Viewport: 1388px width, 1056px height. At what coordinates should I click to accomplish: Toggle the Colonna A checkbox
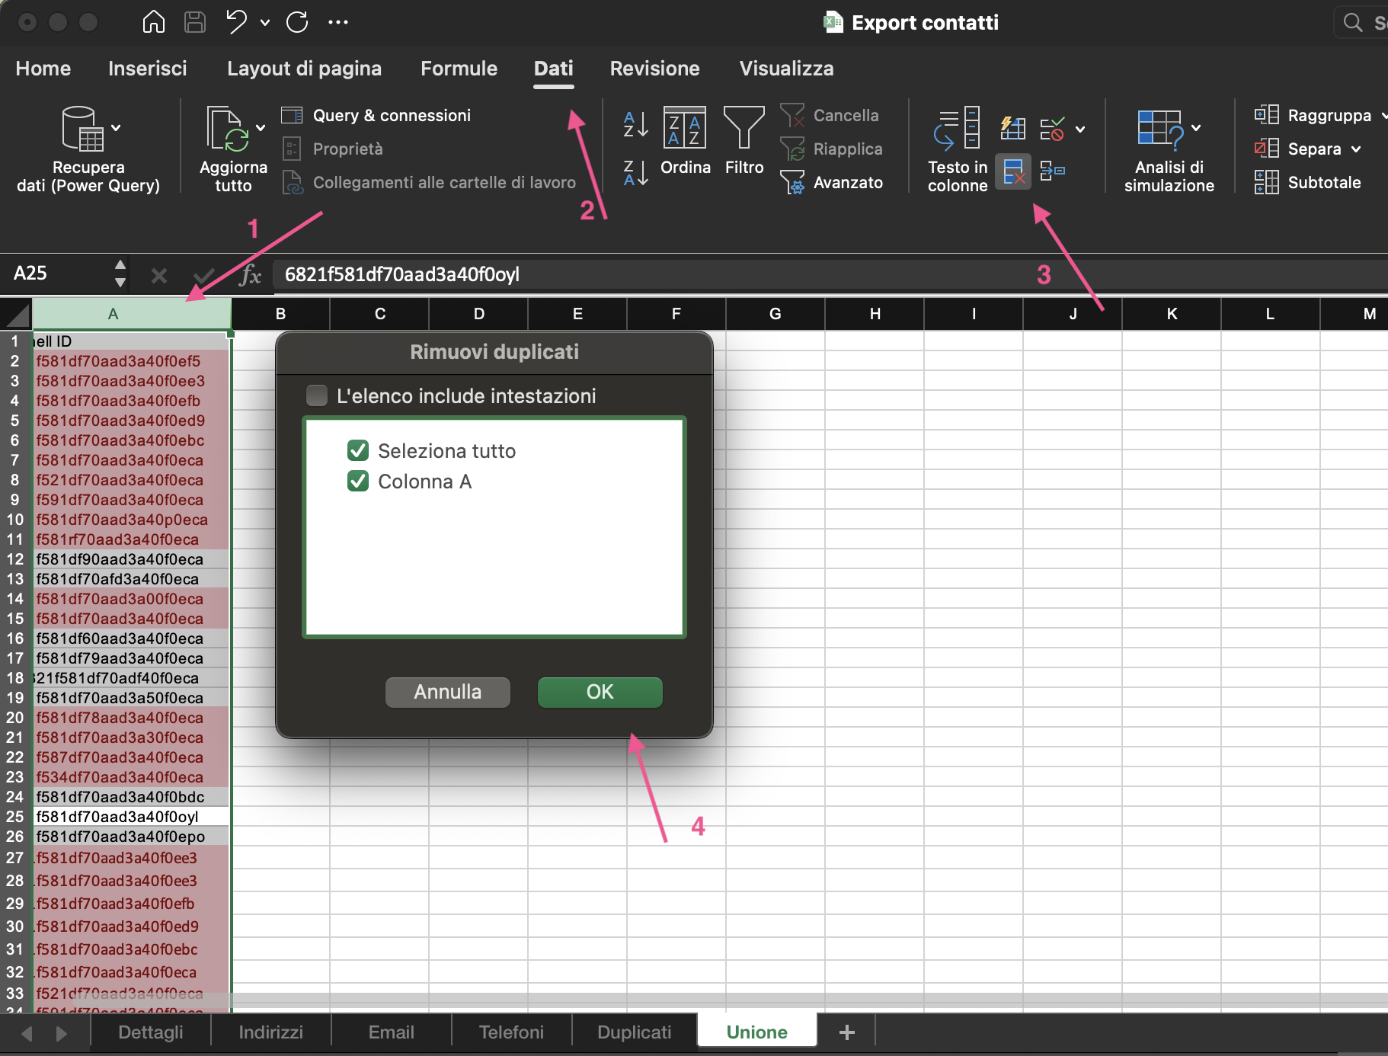pyautogui.click(x=358, y=481)
